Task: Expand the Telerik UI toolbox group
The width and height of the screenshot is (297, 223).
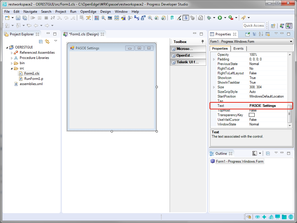Action: [173, 62]
